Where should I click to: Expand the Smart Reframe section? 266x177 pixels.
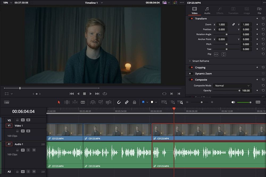[x=190, y=61]
